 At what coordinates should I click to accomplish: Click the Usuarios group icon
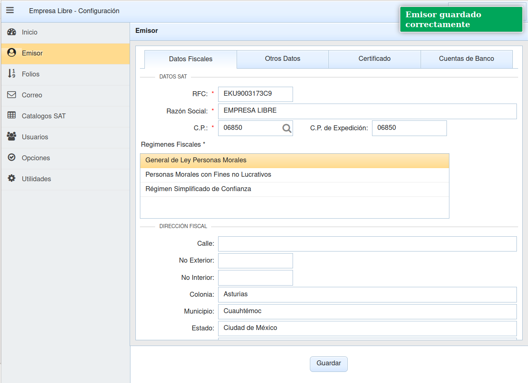coord(12,137)
